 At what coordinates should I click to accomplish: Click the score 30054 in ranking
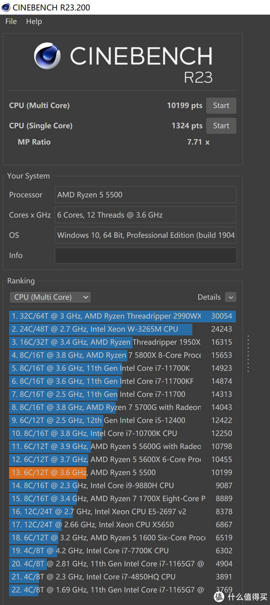pyautogui.click(x=222, y=316)
